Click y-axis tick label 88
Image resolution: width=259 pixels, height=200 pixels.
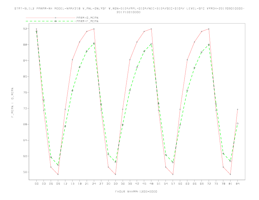(25, 44)
